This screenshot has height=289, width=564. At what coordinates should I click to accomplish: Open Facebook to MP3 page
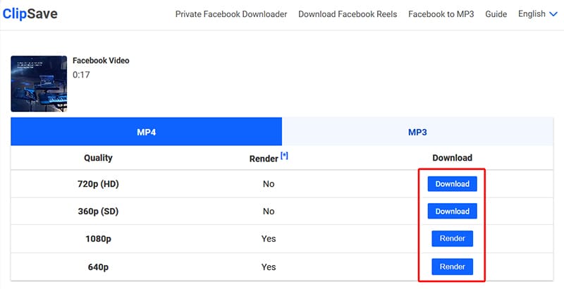tap(441, 14)
